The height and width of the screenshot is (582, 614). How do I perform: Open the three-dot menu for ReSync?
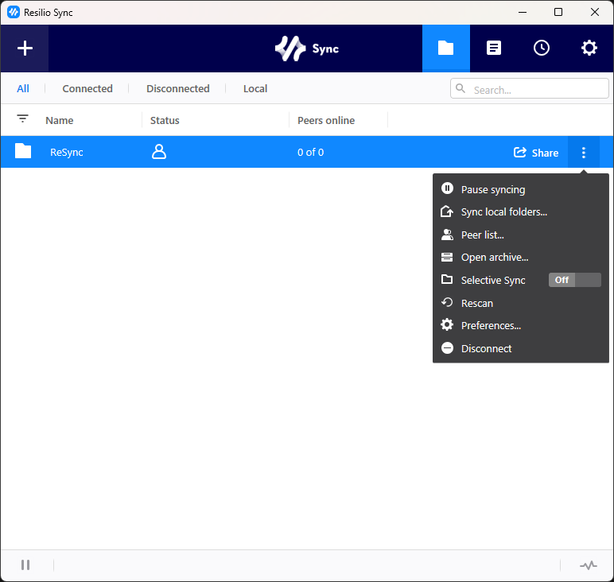point(584,152)
